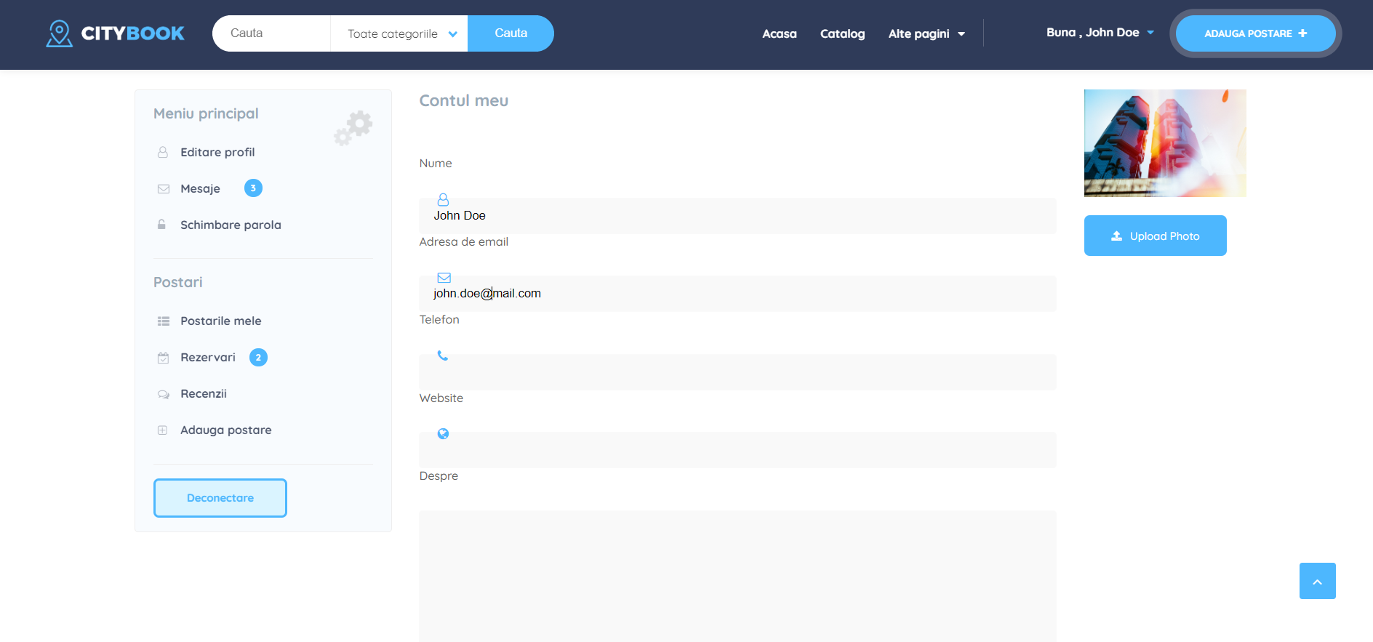Open the Toate categoriile dropdown
Screen dimensions: 1373x642
pyautogui.click(x=401, y=33)
